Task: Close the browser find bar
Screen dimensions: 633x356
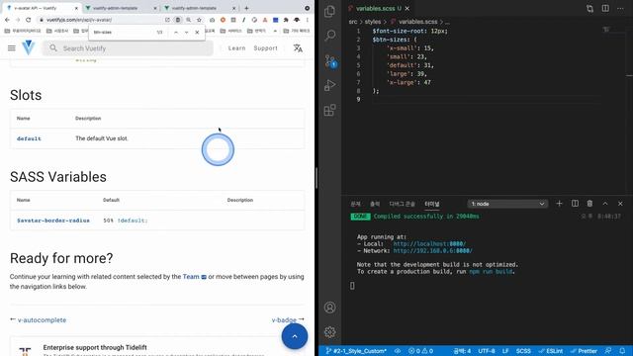Action: tap(197, 33)
